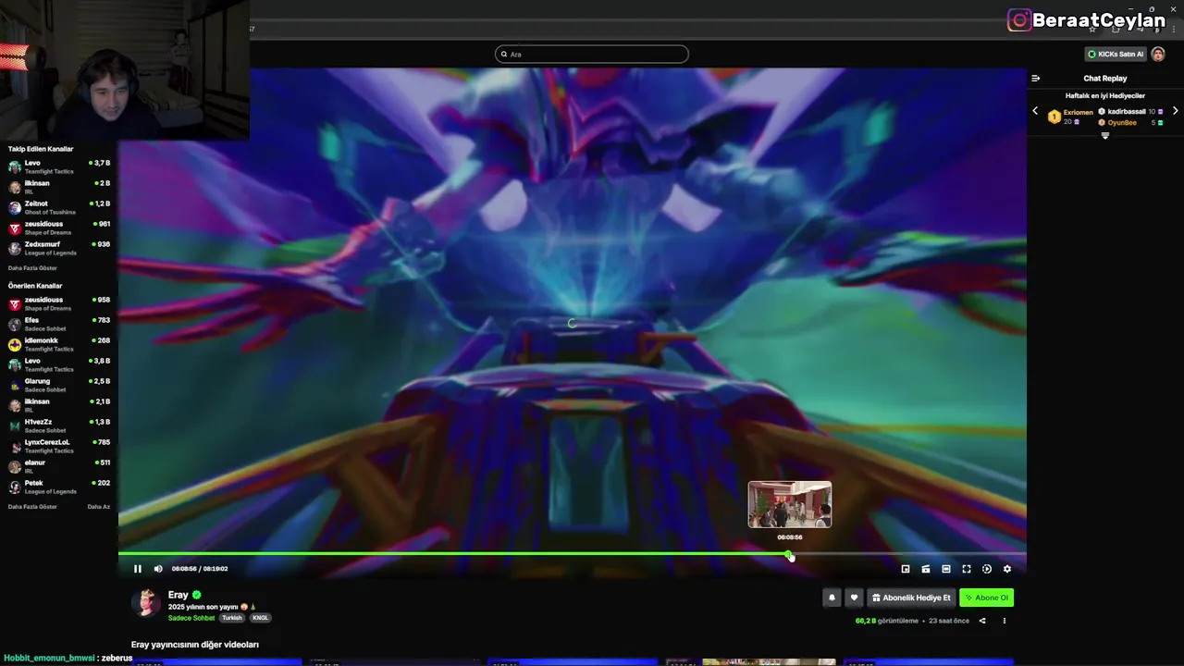Mute the video player volume
Image resolution: width=1184 pixels, height=666 pixels.
point(158,569)
